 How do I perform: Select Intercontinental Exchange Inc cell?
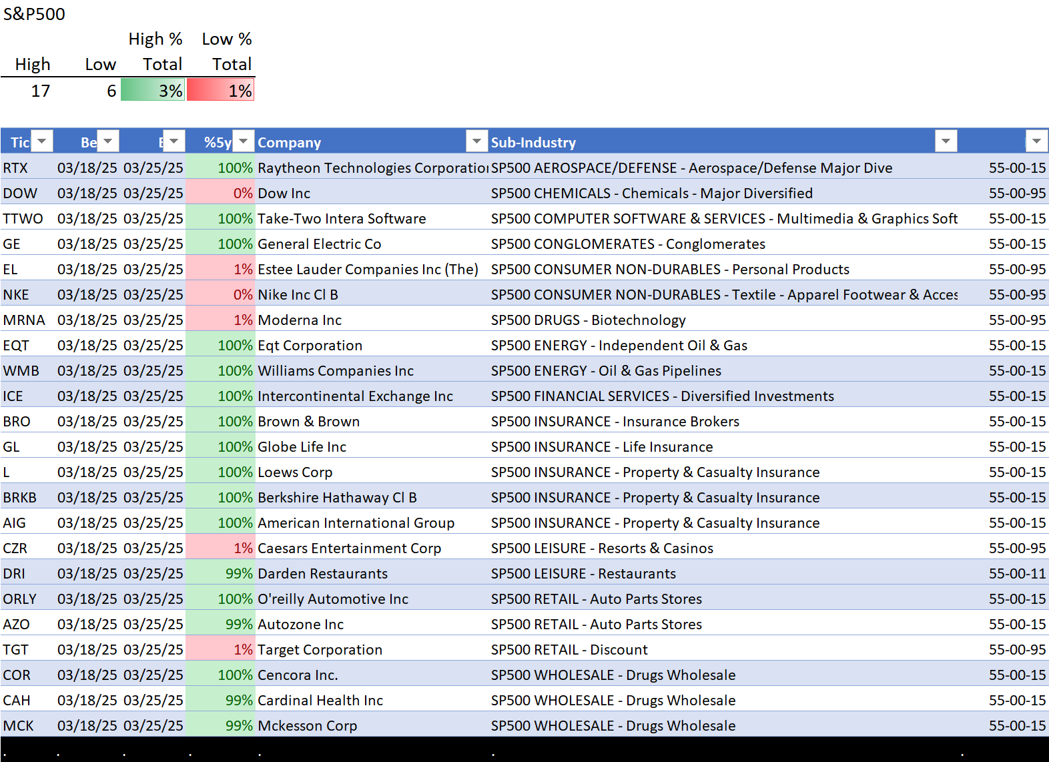(x=372, y=396)
